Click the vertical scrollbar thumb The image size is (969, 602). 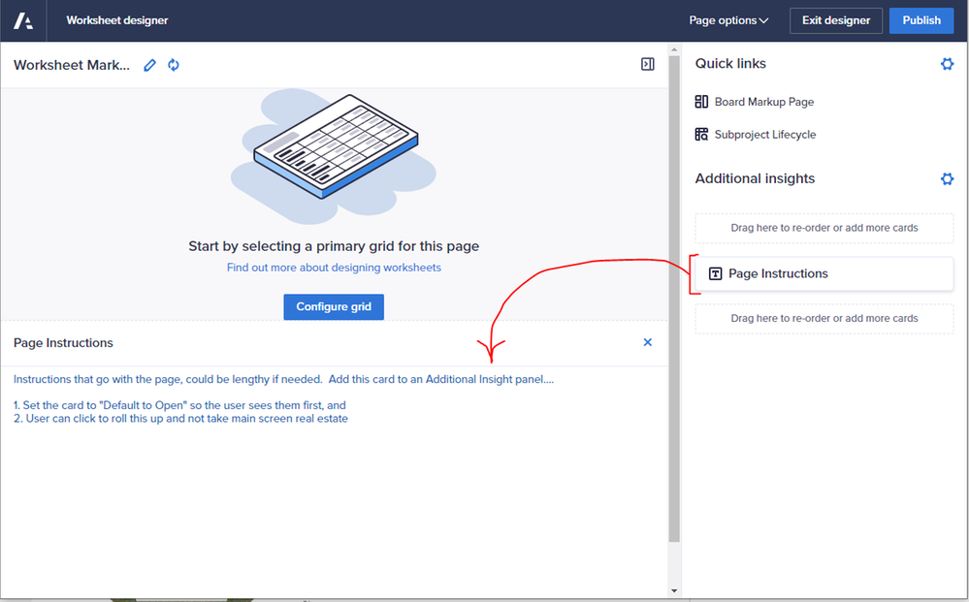(x=674, y=299)
